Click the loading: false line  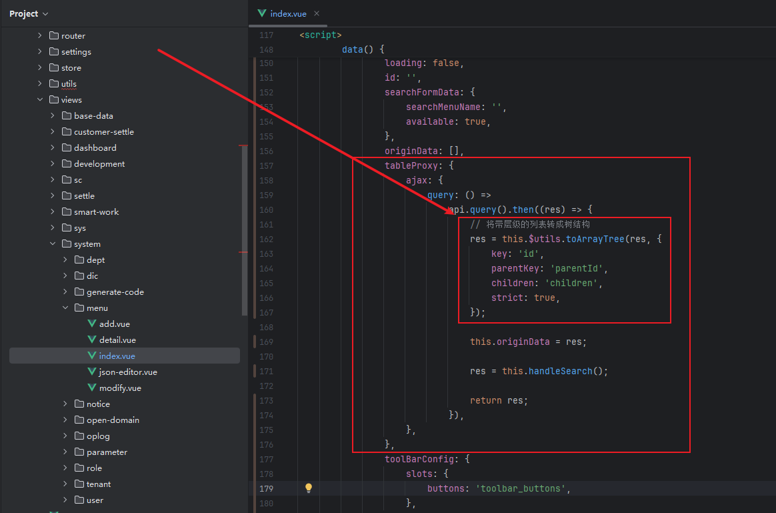pos(425,63)
